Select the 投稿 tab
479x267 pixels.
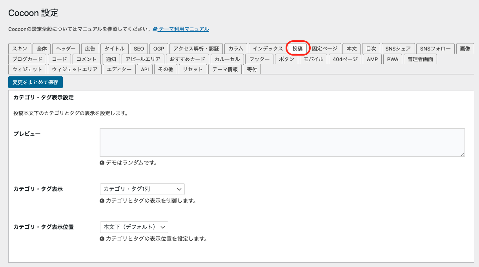(297, 49)
